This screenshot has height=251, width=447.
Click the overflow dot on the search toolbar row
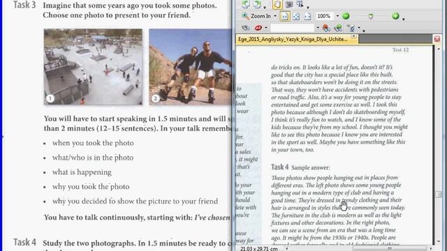[x=364, y=30]
